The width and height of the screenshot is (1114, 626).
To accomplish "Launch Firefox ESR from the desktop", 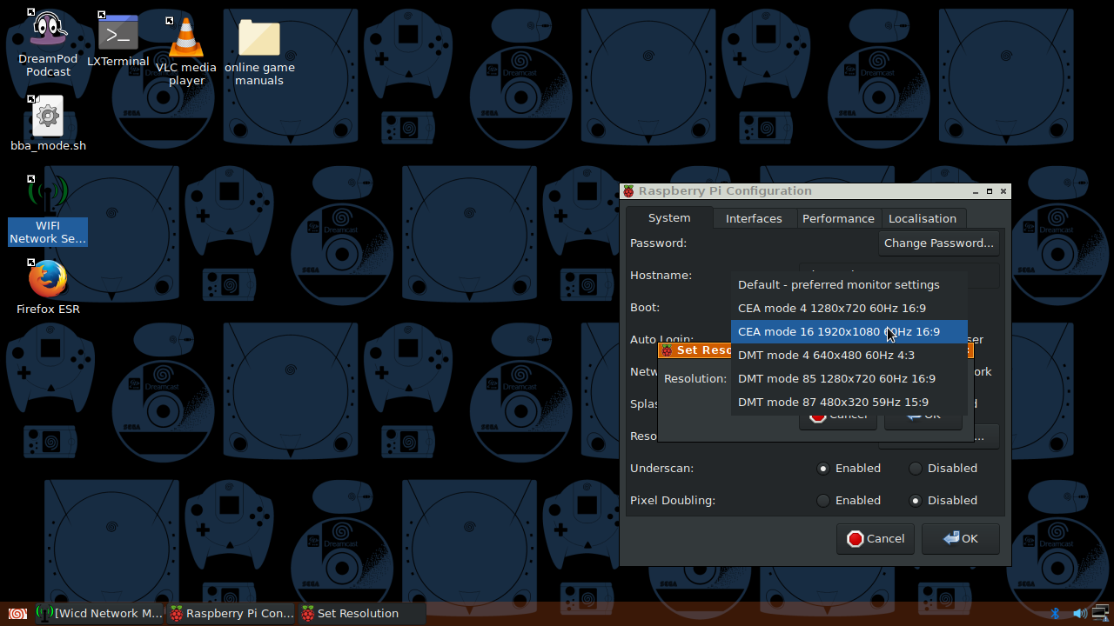I will (x=48, y=287).
